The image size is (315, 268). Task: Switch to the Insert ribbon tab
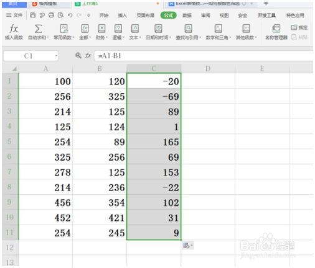(x=122, y=16)
